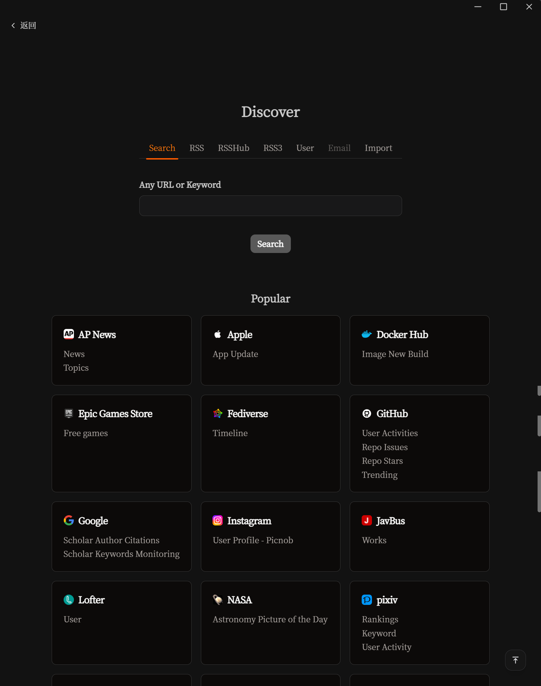Click the AP News logo icon

69,334
